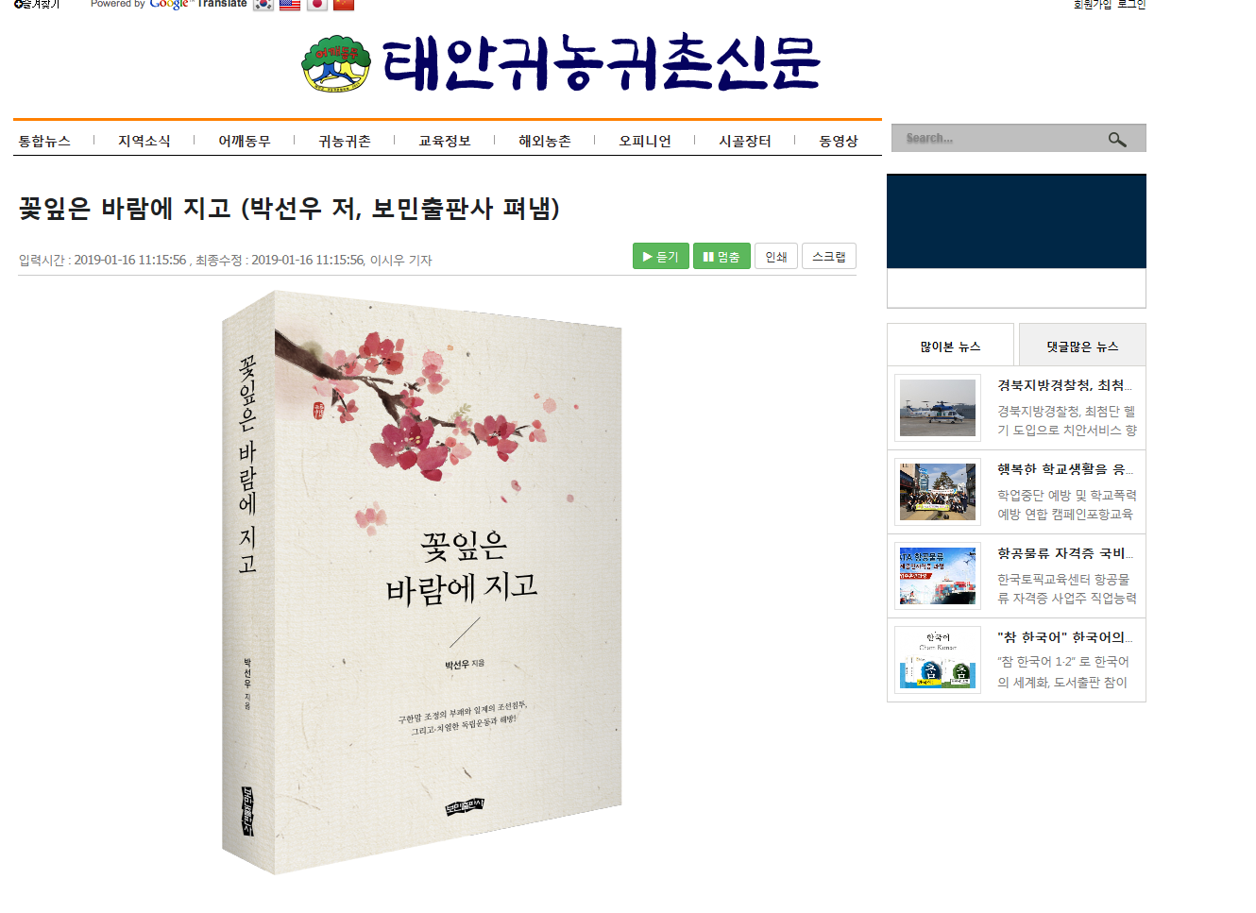Switch to the 댓글많은 뉴스 tab
This screenshot has width=1256, height=913.
coord(1082,346)
